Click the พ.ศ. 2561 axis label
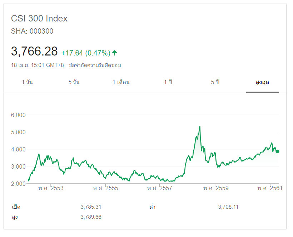Image resolution: width=293 pixels, height=237 pixels. click(270, 188)
